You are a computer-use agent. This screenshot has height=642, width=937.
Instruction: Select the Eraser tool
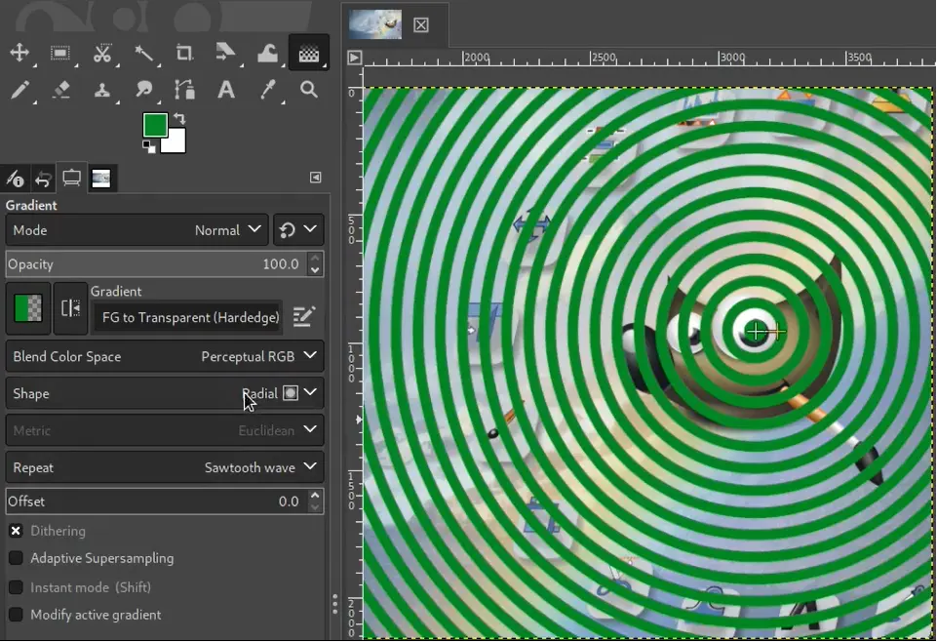pyautogui.click(x=61, y=90)
